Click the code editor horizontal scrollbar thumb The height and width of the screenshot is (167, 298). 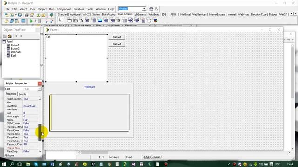click(x=95, y=152)
